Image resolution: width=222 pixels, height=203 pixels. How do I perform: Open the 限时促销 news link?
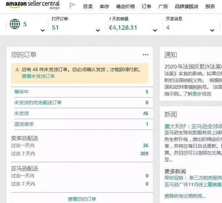pyautogui.click(x=193, y=178)
